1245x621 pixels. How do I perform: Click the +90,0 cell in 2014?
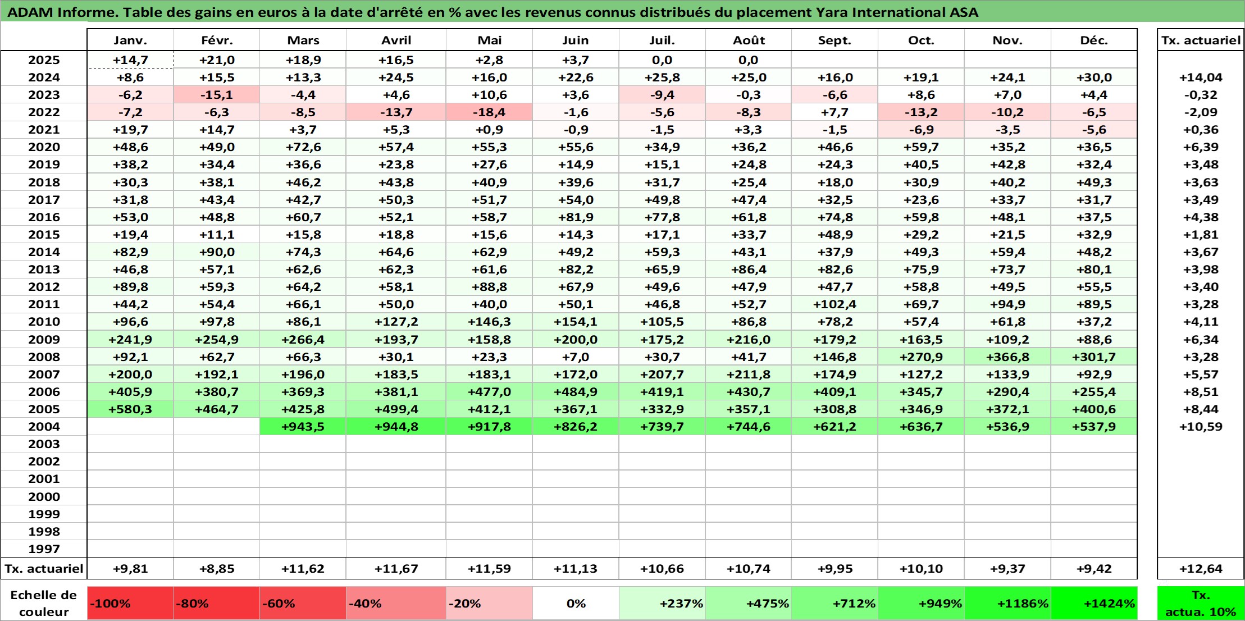(x=217, y=252)
